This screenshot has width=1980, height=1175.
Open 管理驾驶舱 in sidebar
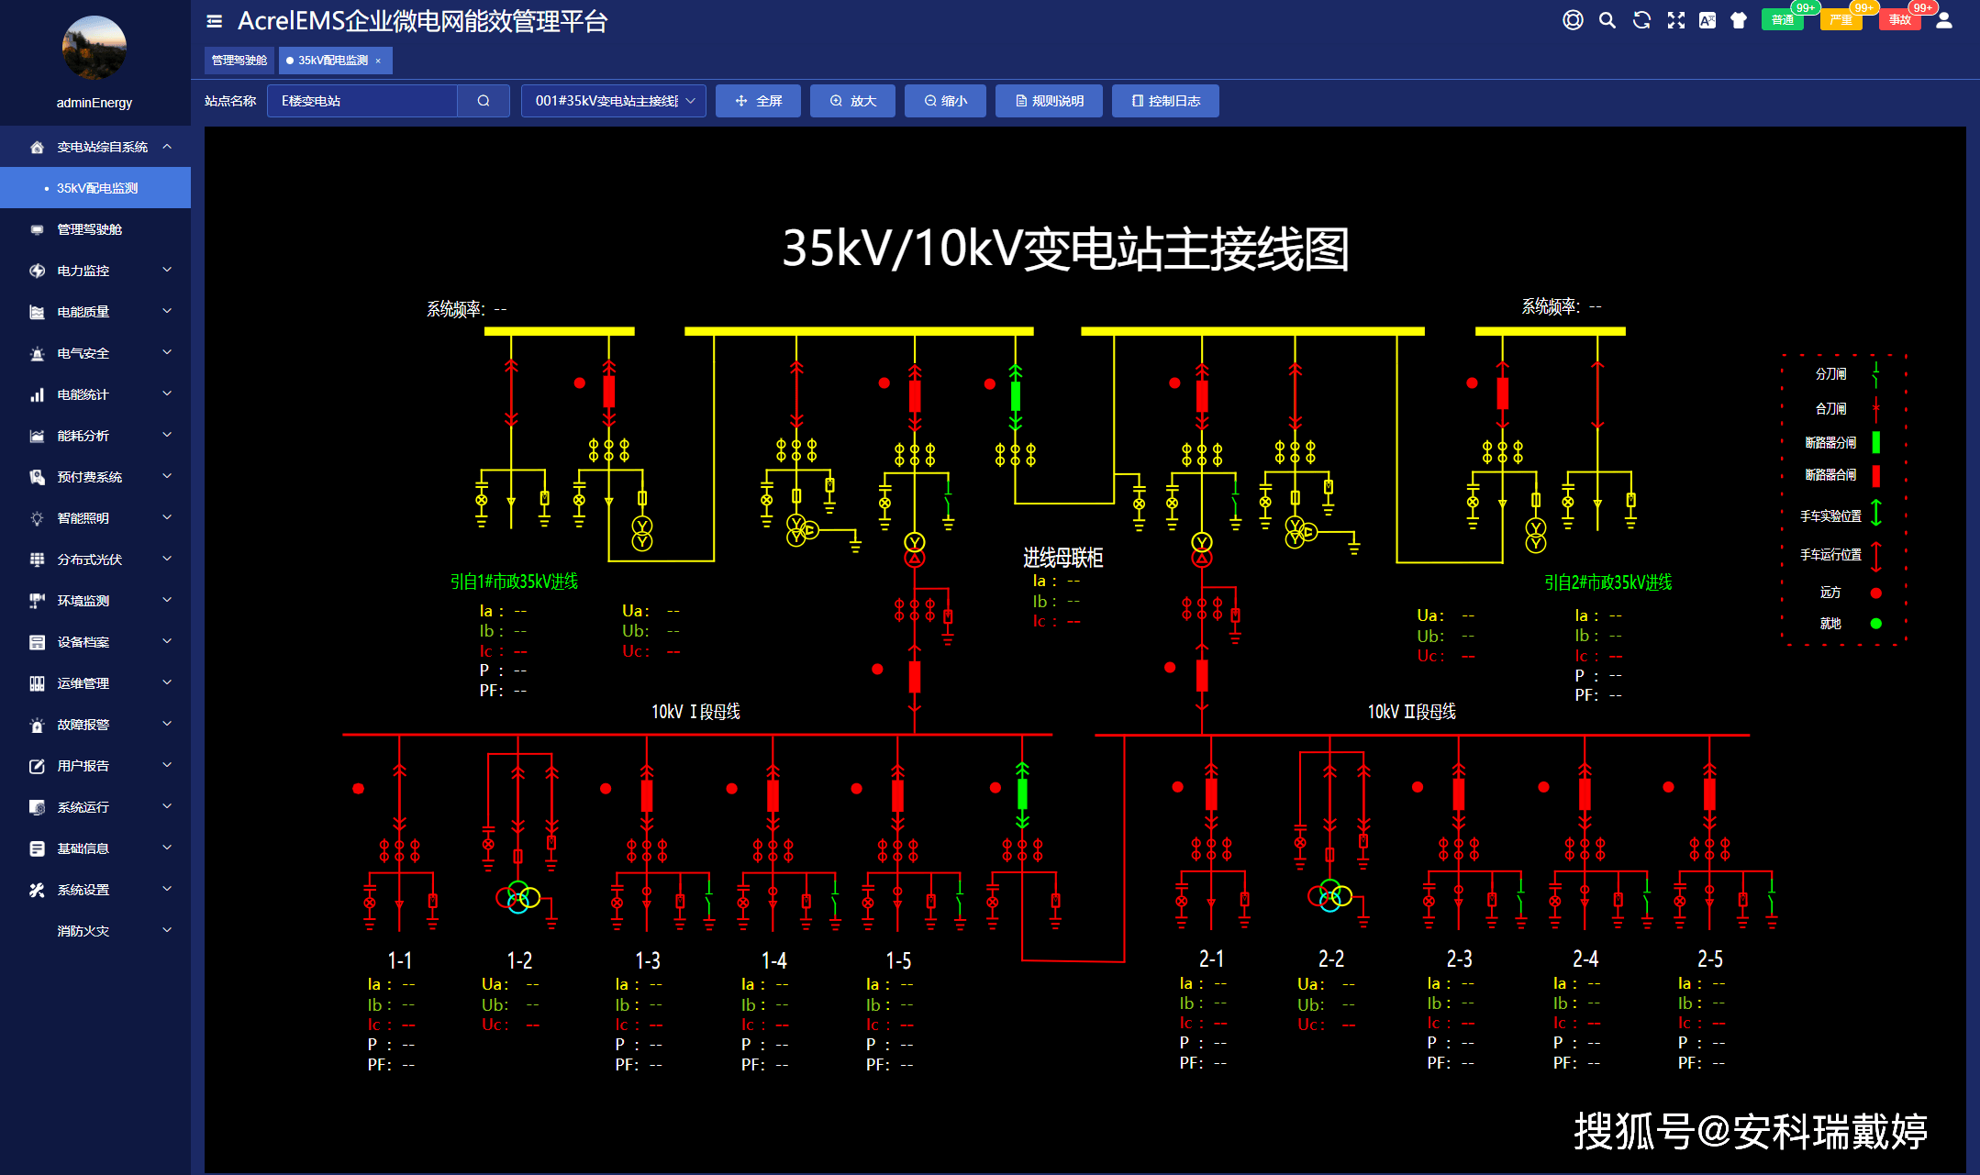pos(95,229)
